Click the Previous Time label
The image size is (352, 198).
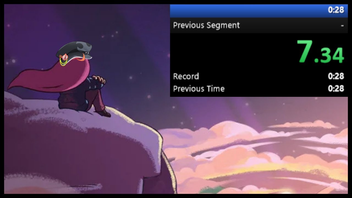point(199,89)
